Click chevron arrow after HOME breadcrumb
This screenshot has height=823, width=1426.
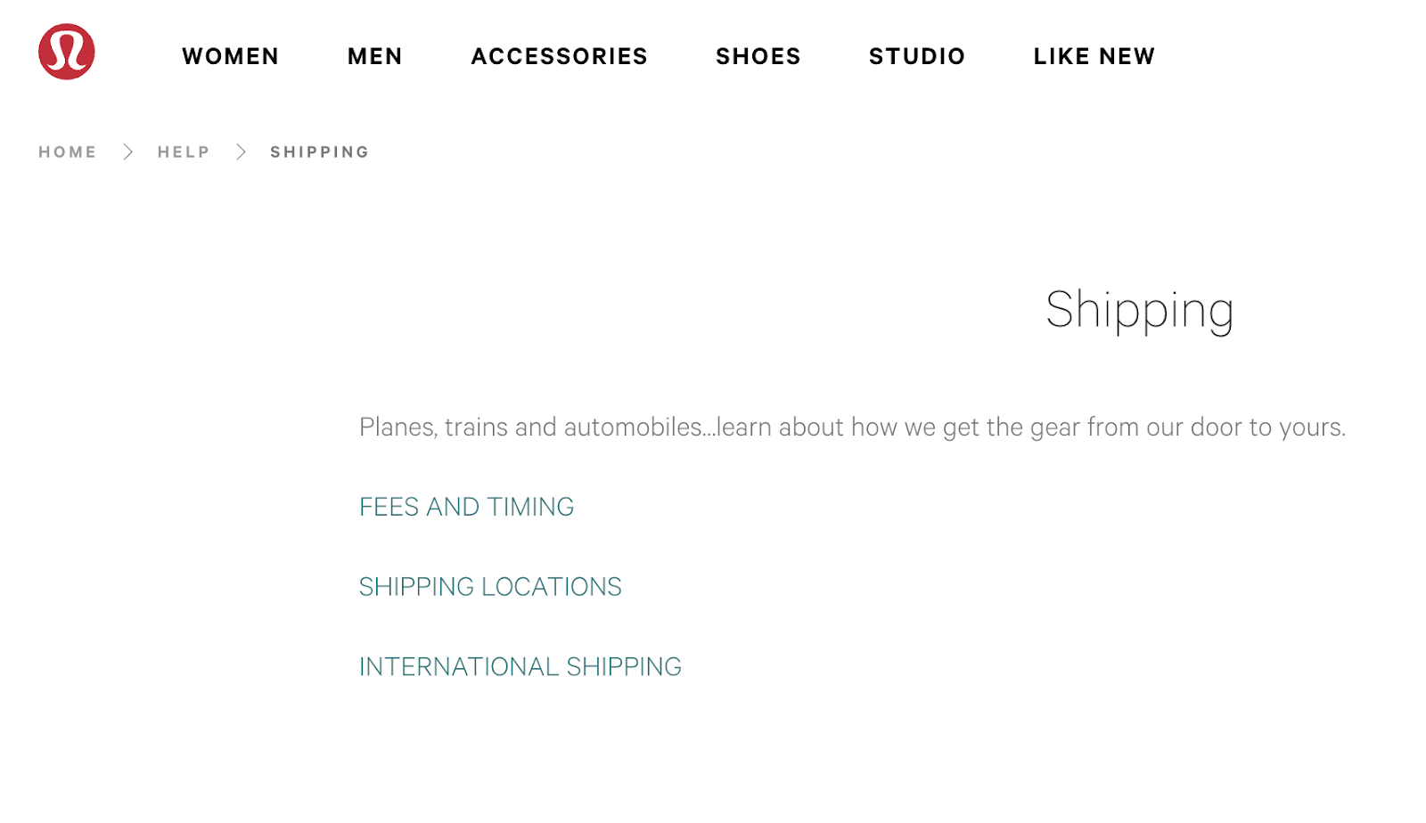click(127, 152)
